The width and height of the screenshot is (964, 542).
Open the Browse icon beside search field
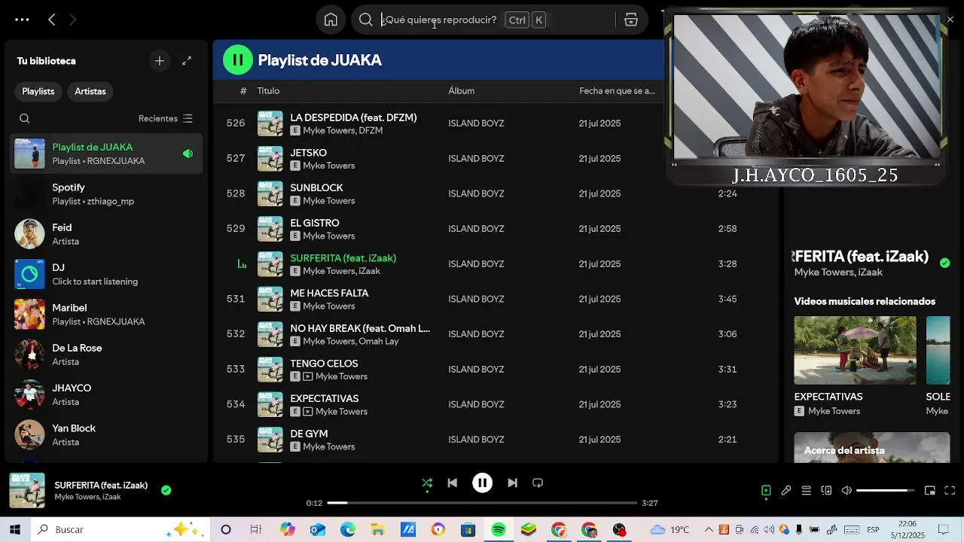click(631, 20)
